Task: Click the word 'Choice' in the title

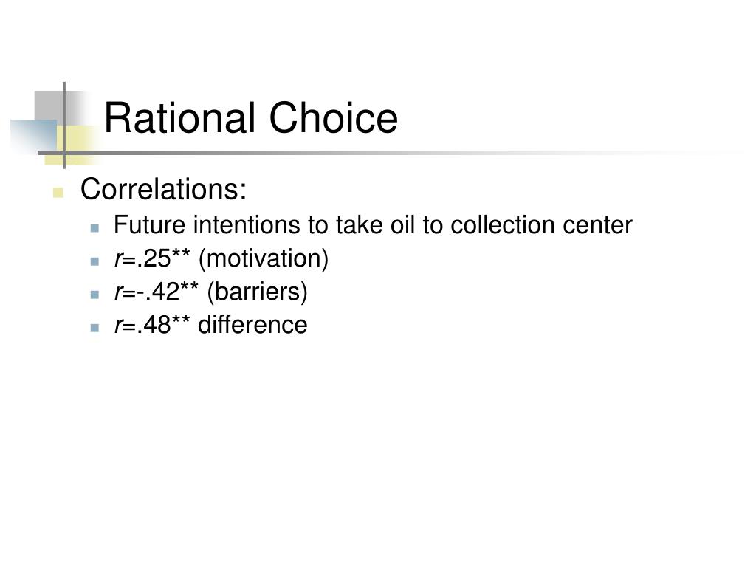Action: pyautogui.click(x=334, y=117)
